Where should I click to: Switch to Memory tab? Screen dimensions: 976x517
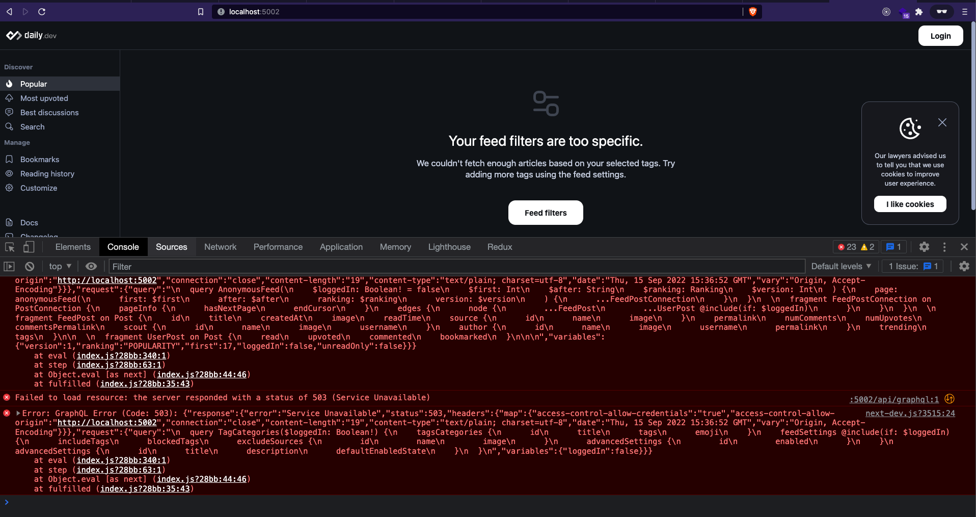tap(395, 247)
